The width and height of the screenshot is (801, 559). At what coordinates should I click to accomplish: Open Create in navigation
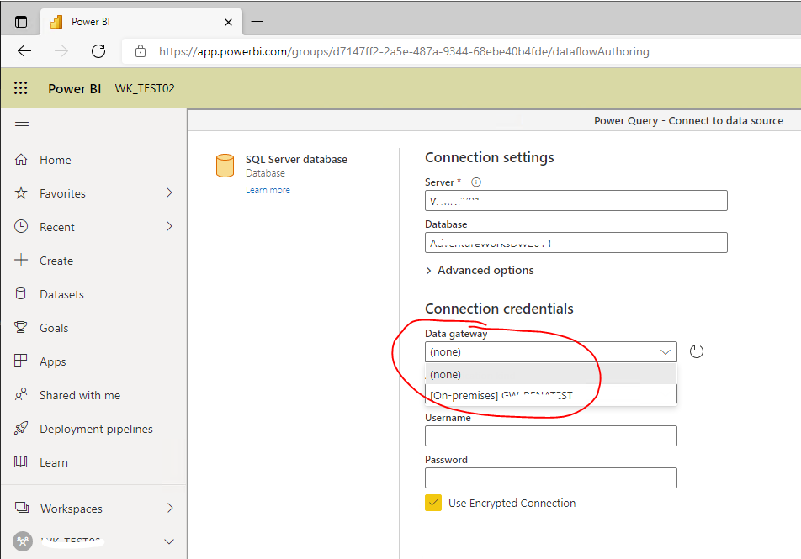pyautogui.click(x=56, y=261)
